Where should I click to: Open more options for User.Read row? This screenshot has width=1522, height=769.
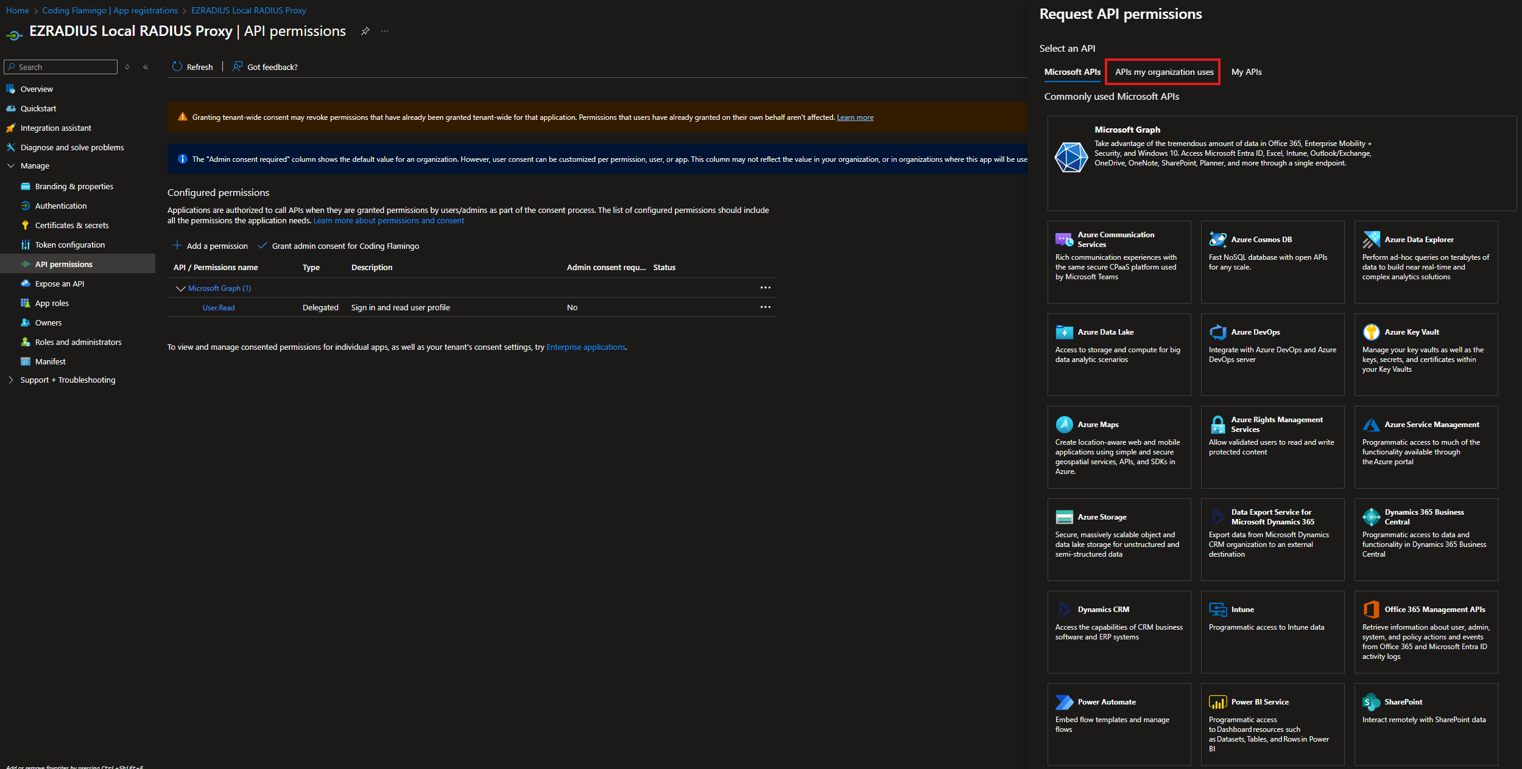point(765,307)
